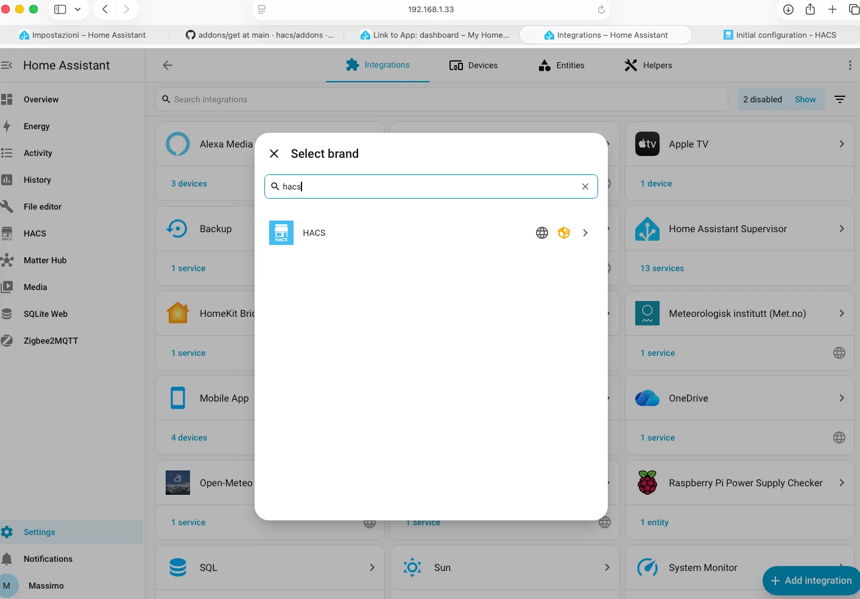The height and width of the screenshot is (599, 860).
Task: Expand the OneDrive integration chevron
Action: (x=842, y=398)
